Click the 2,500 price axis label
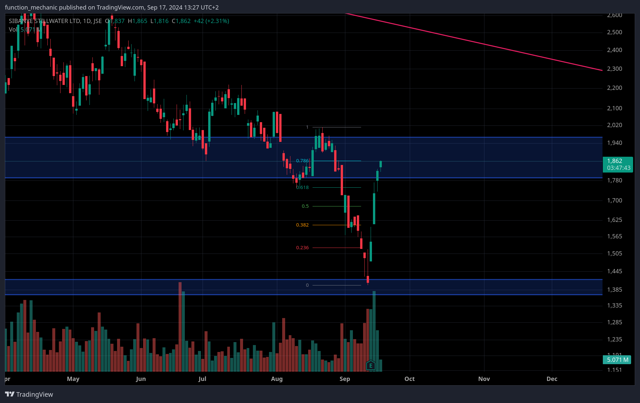 pyautogui.click(x=614, y=32)
